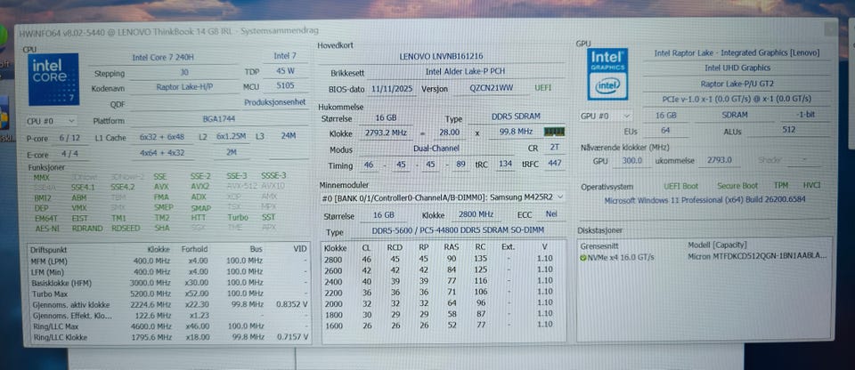The width and height of the screenshot is (855, 370).
Task: Select the MFM (LPM) operating point row
Action: pos(169,261)
